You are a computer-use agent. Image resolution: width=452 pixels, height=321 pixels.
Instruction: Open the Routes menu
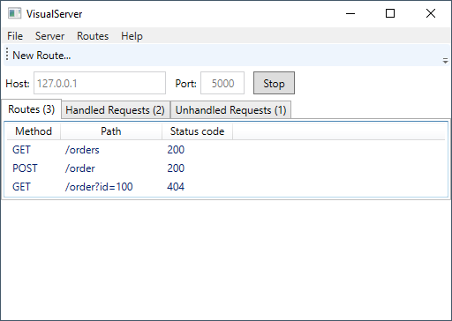(x=93, y=36)
